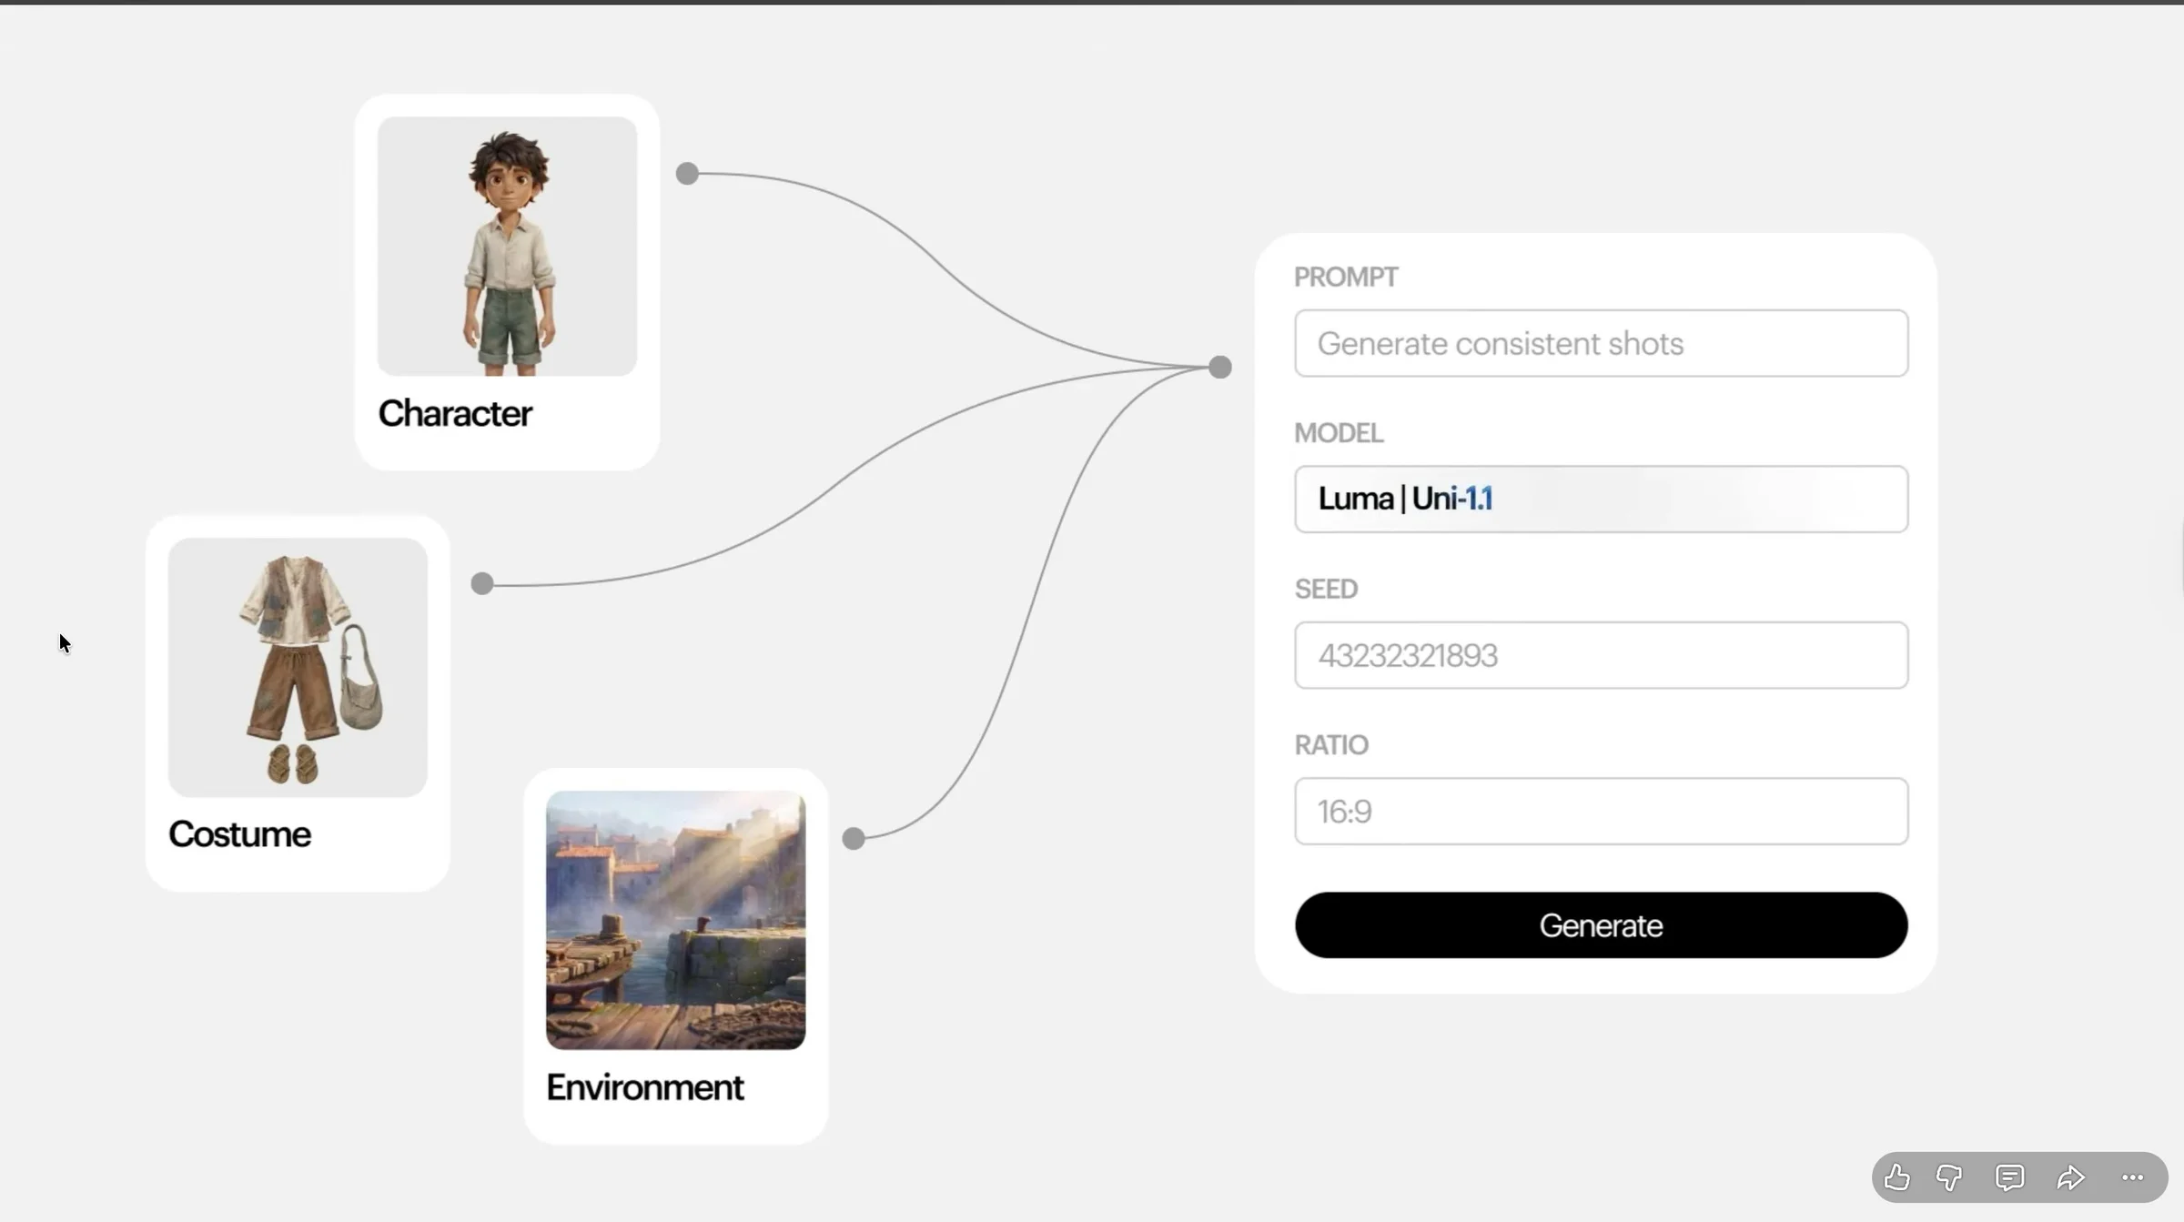2184x1222 pixels.
Task: Click the Generate button
Action: point(1601,924)
